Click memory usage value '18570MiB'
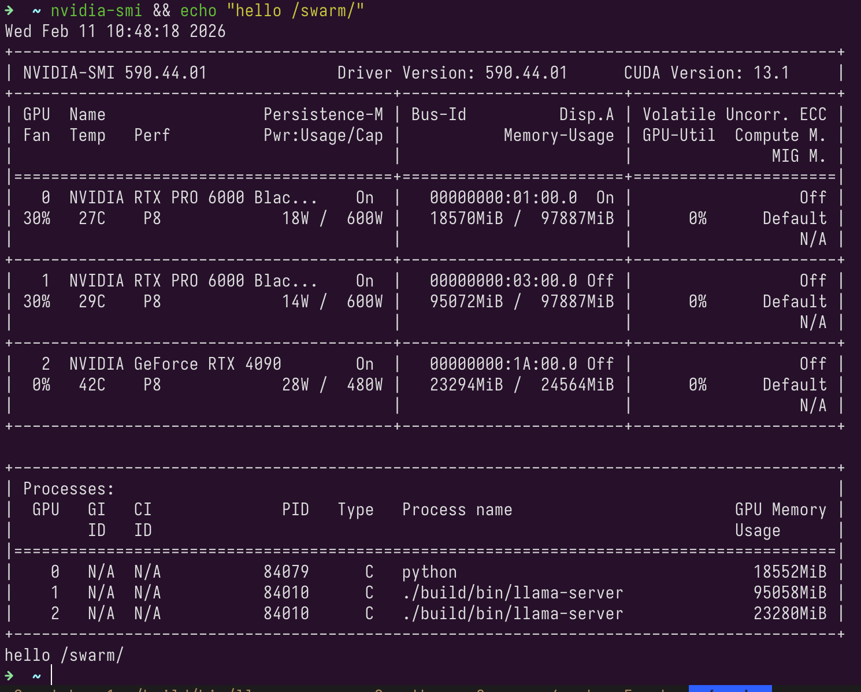Viewport: 861px width, 692px height. (x=466, y=218)
